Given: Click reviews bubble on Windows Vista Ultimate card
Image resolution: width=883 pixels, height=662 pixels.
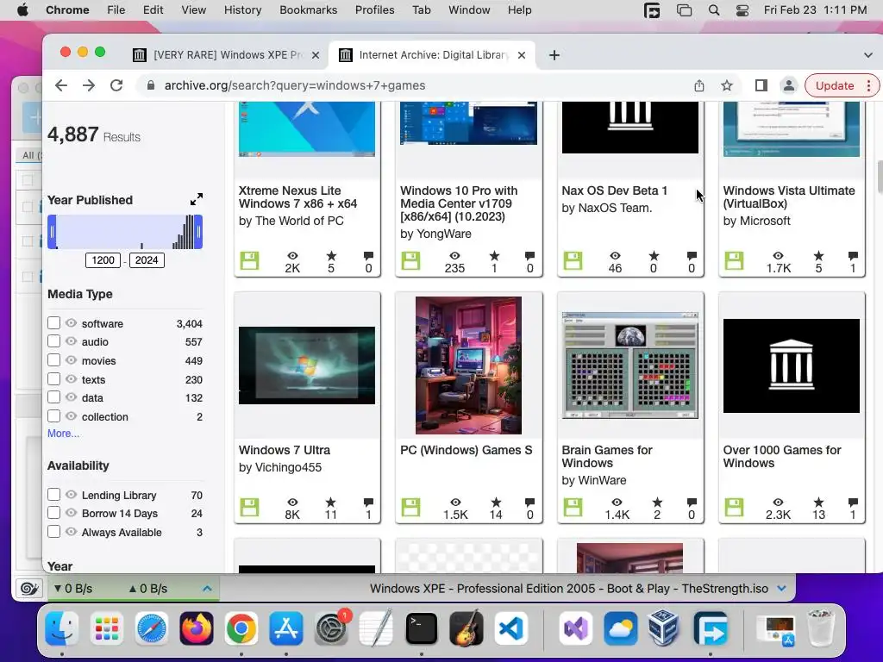Looking at the screenshot, I should coord(853,255).
